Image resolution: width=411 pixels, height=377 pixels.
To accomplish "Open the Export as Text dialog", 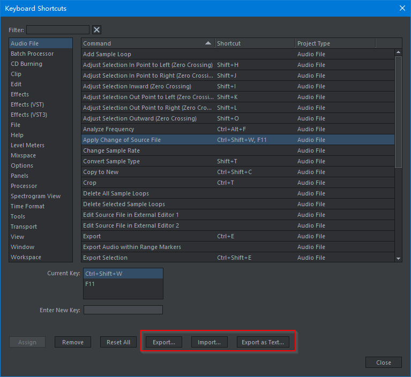I will [x=263, y=342].
